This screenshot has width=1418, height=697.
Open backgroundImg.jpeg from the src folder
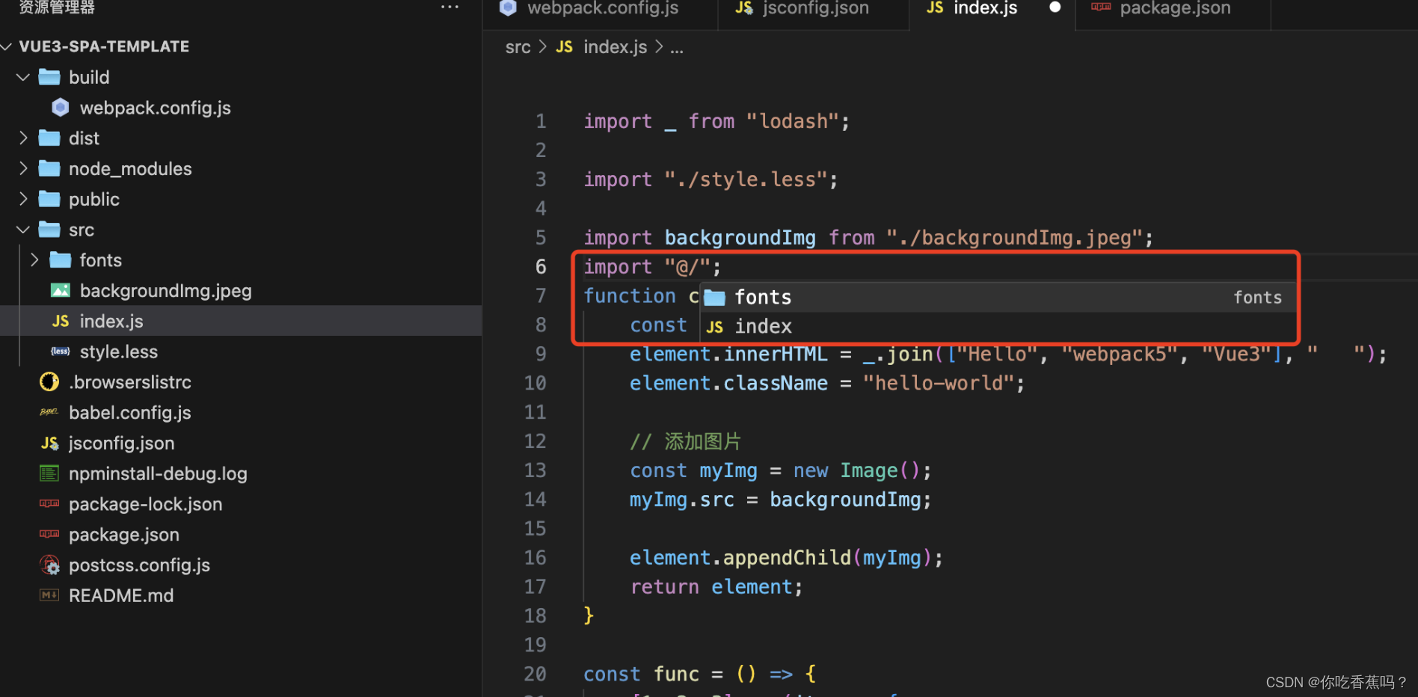(x=166, y=291)
